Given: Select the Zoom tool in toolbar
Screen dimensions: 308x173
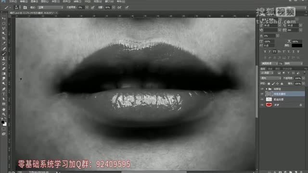Looking at the screenshot, I should [x=4, y=114].
